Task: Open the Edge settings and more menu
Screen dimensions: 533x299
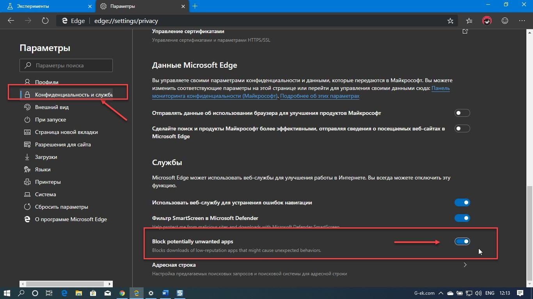Action: tap(522, 21)
